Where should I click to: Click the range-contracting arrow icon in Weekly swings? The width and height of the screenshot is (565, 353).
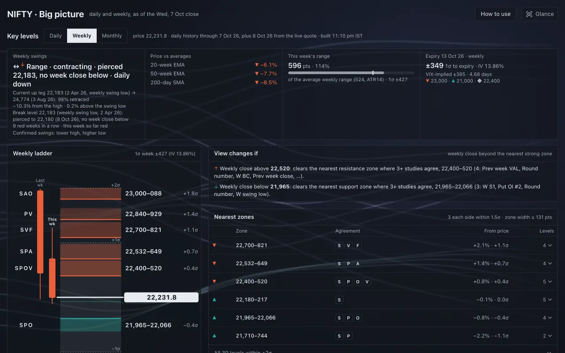pos(16,66)
